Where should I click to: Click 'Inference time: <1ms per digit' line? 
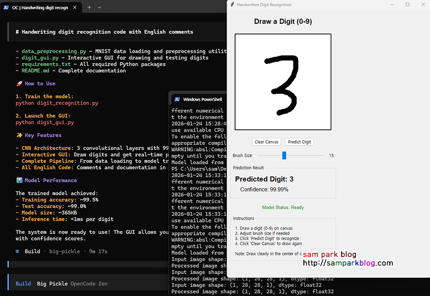[x=64, y=219]
